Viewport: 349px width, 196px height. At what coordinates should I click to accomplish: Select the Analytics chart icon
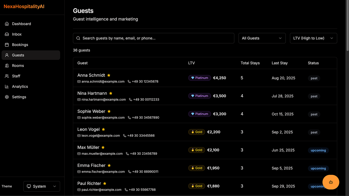pos(7,86)
